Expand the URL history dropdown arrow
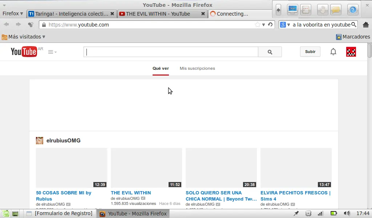Viewport: 372px width, 218px height. pos(263,25)
